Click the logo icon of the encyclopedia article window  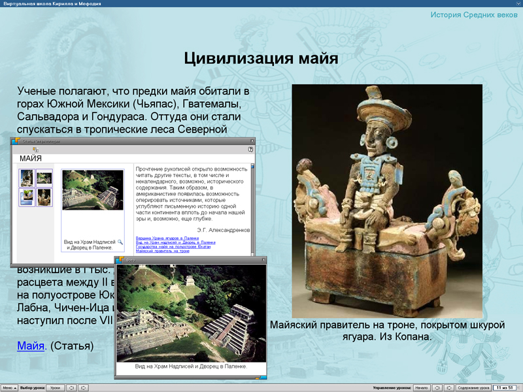pos(16,141)
